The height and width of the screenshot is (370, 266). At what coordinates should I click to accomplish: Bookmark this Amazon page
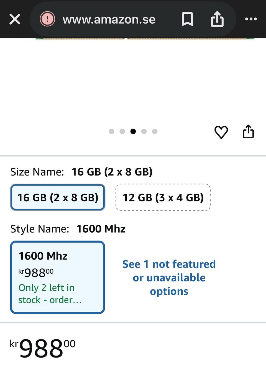point(187,19)
